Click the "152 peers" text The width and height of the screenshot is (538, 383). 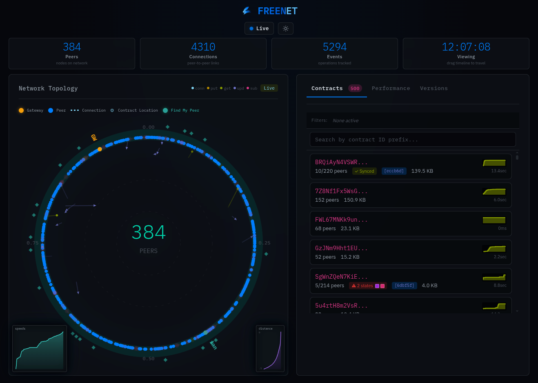point(327,200)
